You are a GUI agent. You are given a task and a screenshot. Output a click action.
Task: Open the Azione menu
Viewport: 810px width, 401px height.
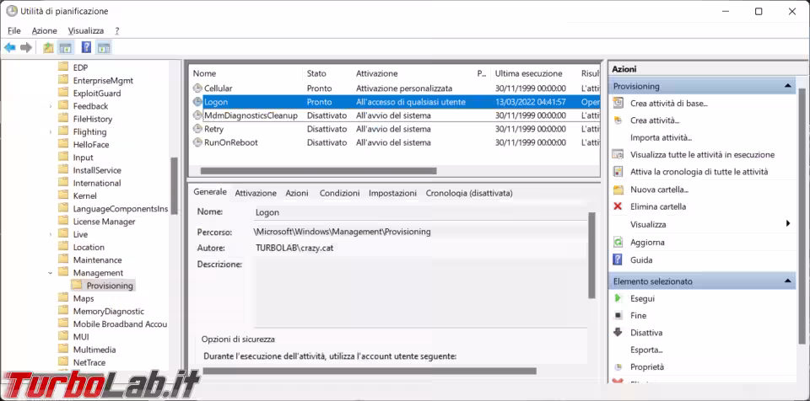(x=45, y=30)
